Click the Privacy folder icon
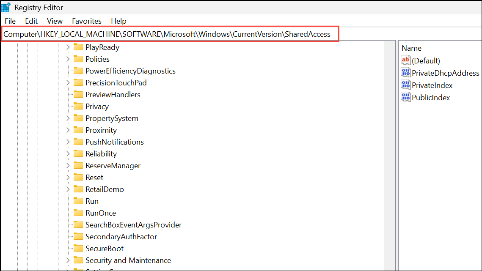The width and height of the screenshot is (482, 271). coord(78,106)
